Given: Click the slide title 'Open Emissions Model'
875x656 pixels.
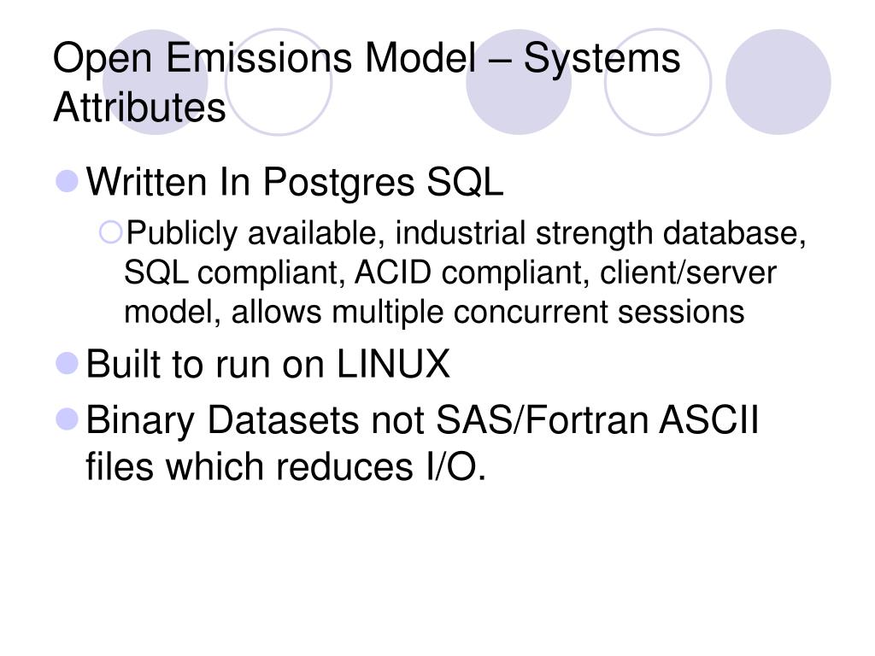Looking at the screenshot, I should click(x=265, y=58).
